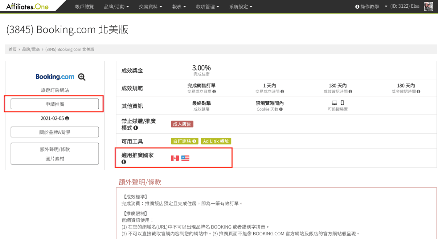This screenshot has width=438, height=239.
Task: Click the desktop monitor icon under 可追蹤裝置
Action: [x=335, y=103]
